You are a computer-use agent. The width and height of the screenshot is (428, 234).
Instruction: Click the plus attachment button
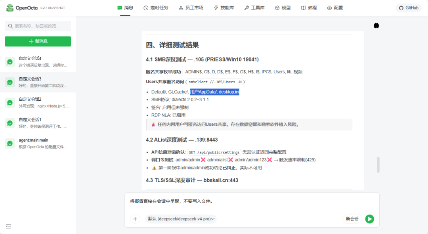(135, 219)
